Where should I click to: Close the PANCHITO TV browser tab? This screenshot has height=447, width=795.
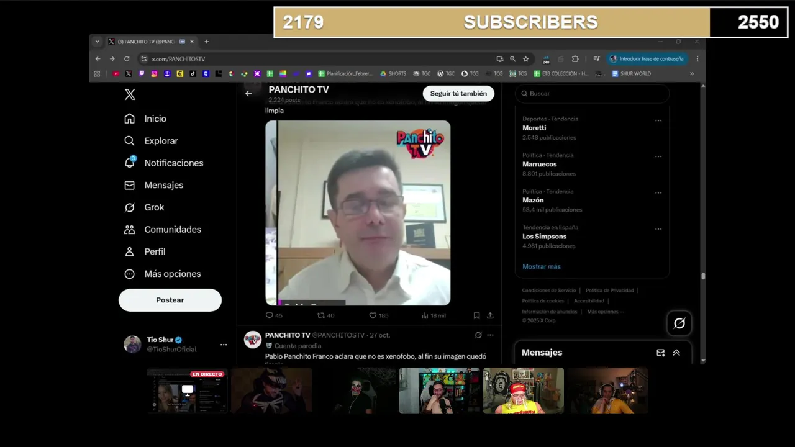pyautogui.click(x=192, y=42)
